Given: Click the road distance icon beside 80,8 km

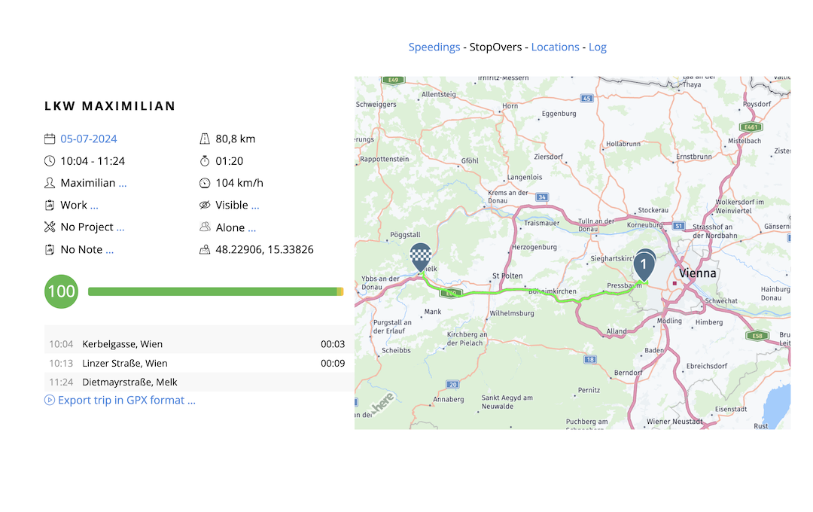Looking at the screenshot, I should [x=205, y=139].
